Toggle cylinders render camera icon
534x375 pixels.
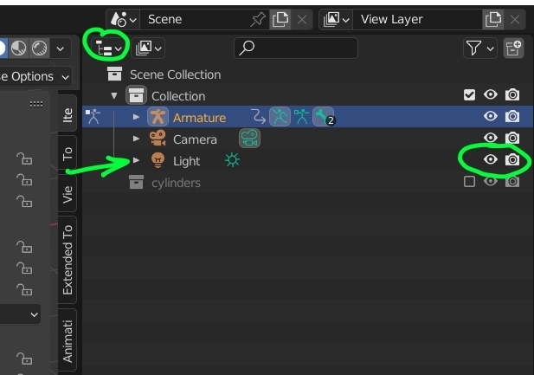pos(511,181)
